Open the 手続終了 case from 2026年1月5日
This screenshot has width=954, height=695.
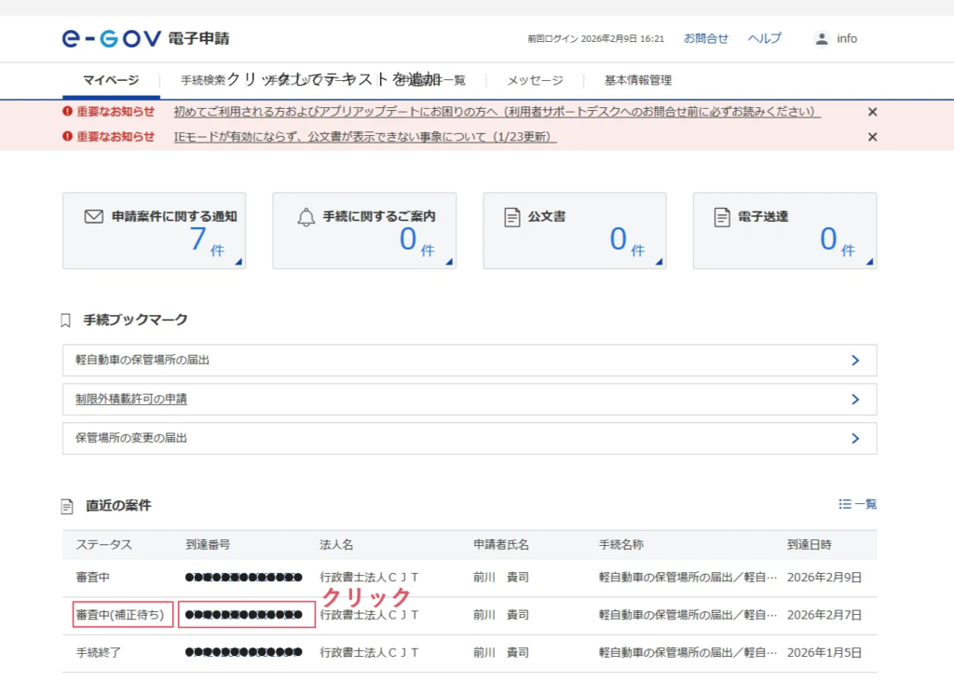pyautogui.click(x=99, y=653)
